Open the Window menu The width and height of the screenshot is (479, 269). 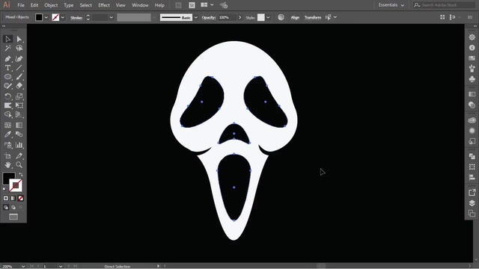coord(140,5)
